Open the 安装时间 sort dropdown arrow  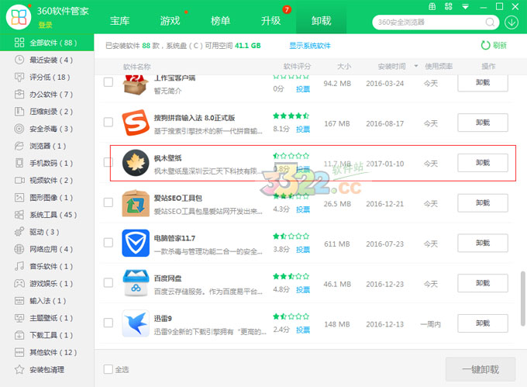(416, 67)
